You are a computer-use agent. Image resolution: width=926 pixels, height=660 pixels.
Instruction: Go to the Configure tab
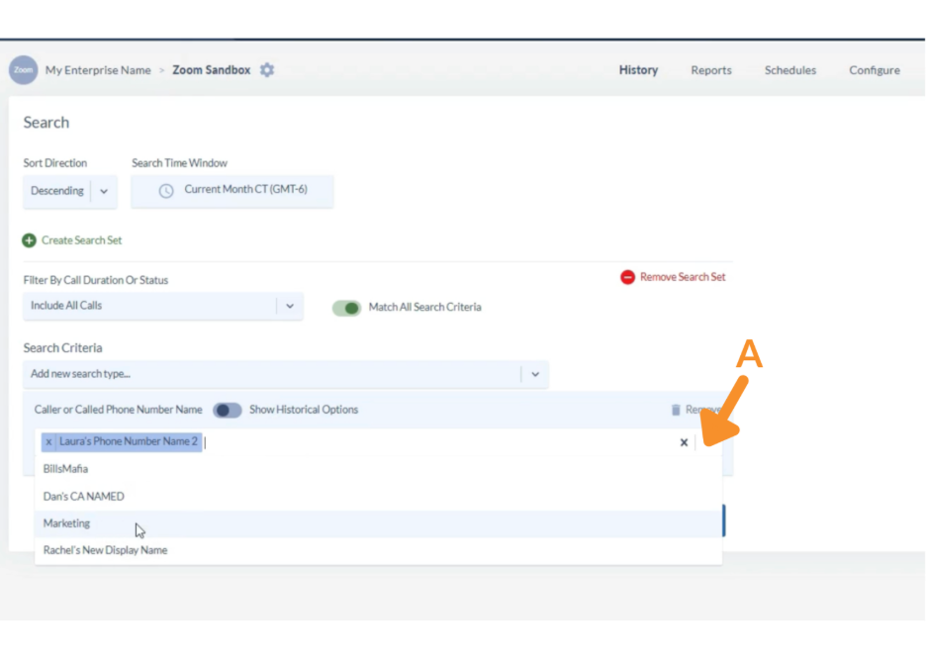click(x=875, y=70)
